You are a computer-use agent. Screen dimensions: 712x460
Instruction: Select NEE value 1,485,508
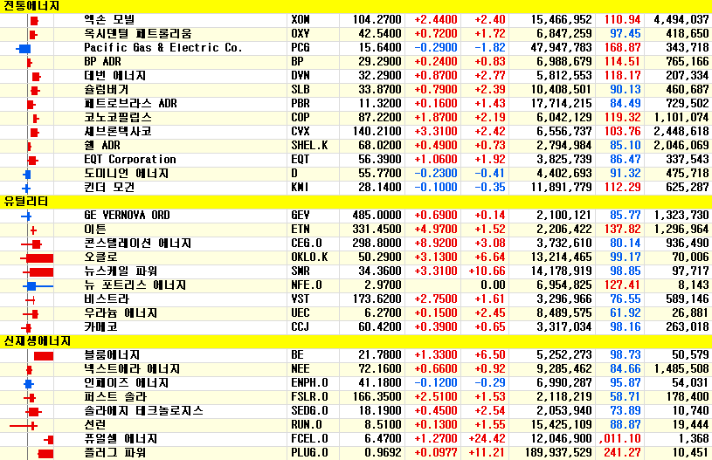point(681,369)
